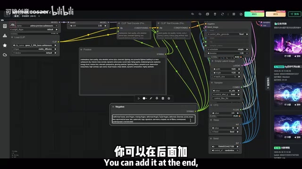Open the type stable_diffusion selector in Load CLIP
This screenshot has width=302, height=169.
pyautogui.click(x=34, y=49)
